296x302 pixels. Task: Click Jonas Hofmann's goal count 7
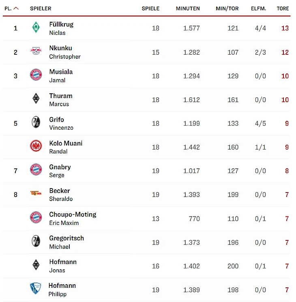[x=287, y=266]
